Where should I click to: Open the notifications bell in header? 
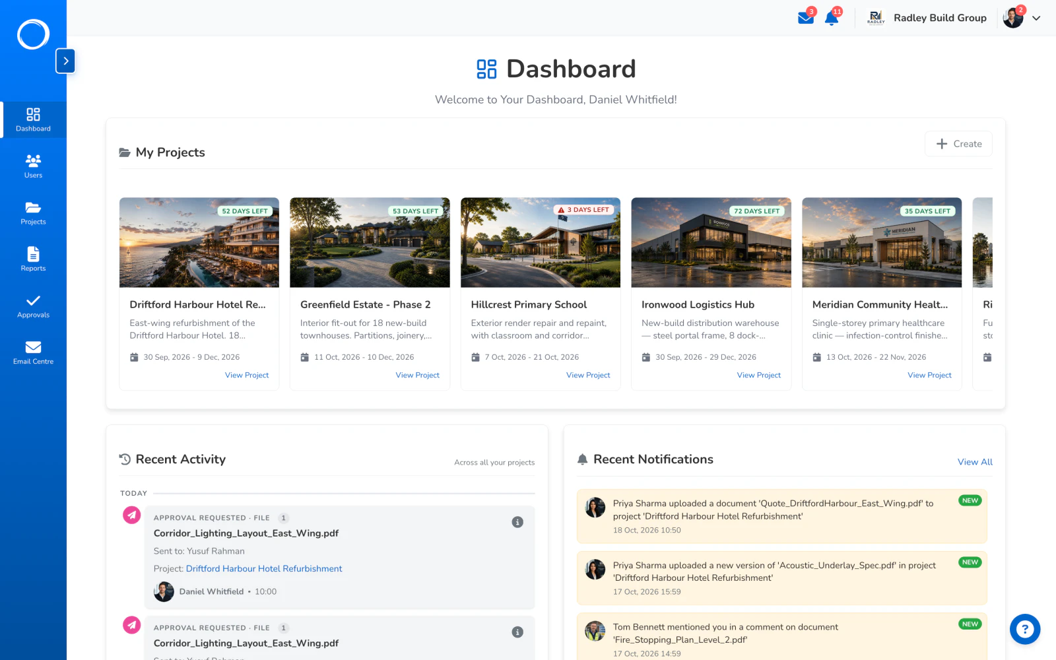coord(832,18)
